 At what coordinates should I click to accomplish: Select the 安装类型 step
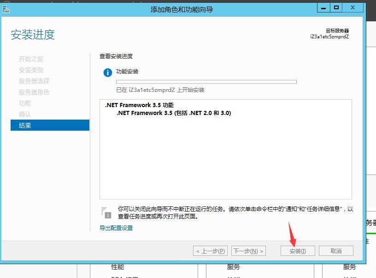(x=31, y=70)
